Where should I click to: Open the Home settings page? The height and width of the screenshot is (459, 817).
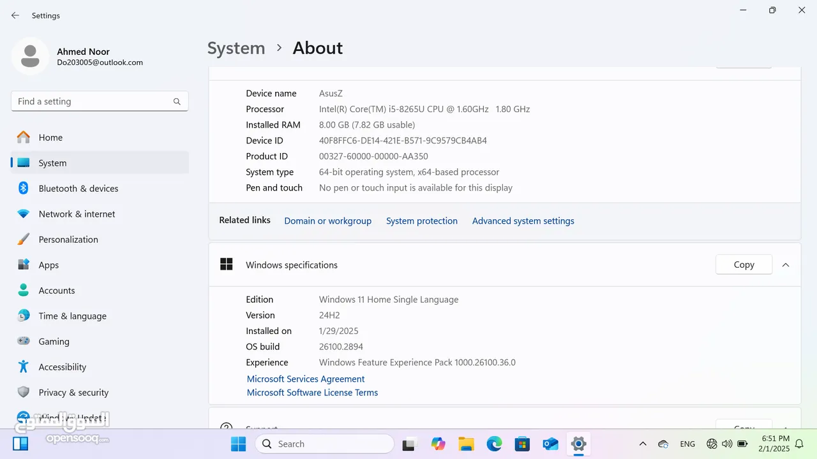click(100, 137)
